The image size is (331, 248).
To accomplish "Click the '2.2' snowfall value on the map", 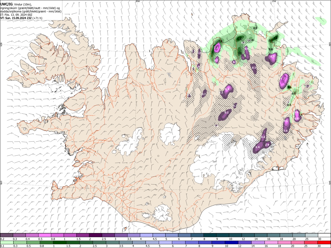I will [x=216, y=48].
